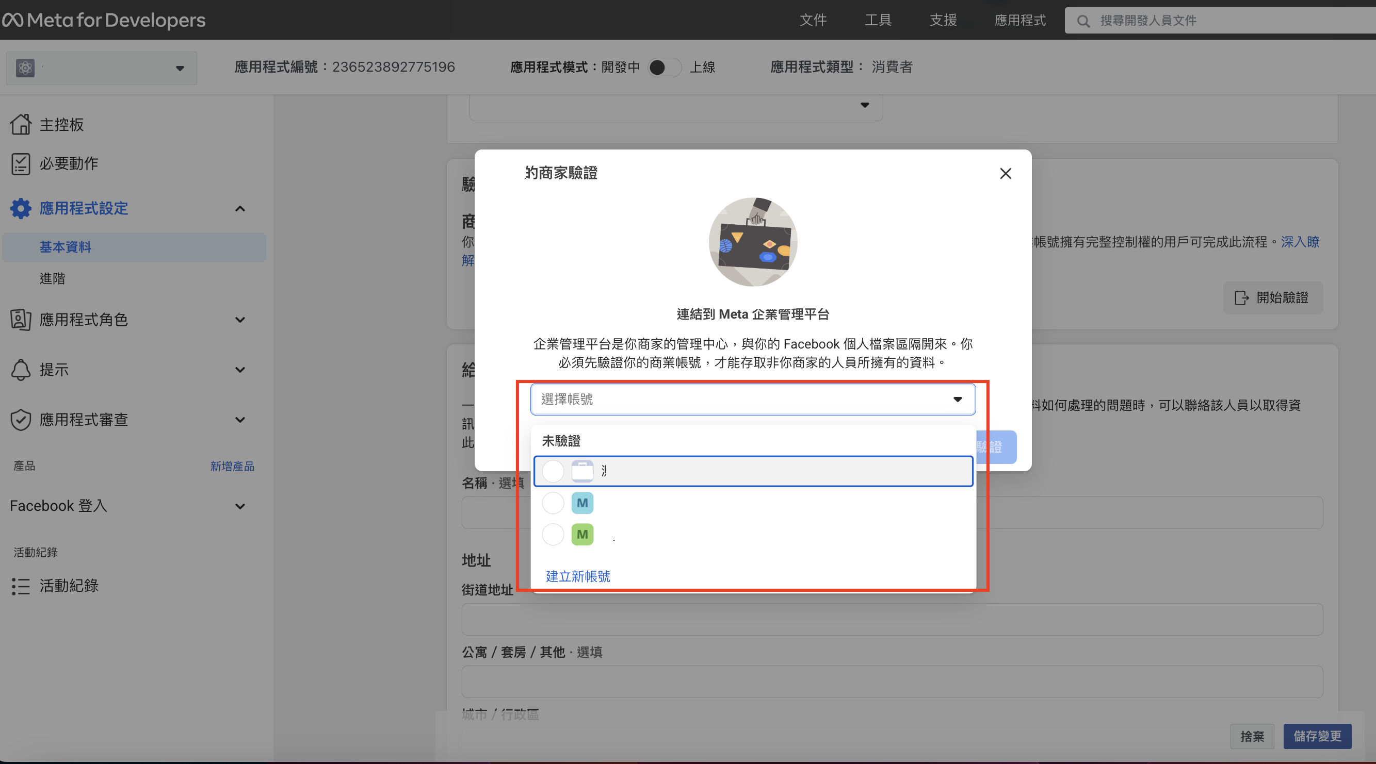Select the green M account radio button
Screen dimensions: 1376x764
point(553,535)
